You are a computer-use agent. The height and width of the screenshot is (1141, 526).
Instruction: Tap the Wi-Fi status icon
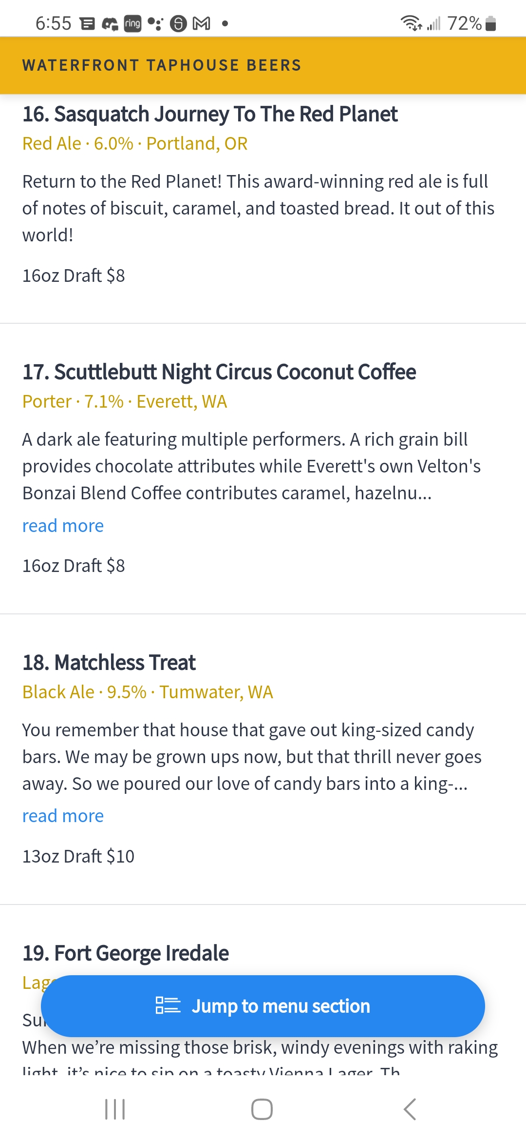pos(411,23)
